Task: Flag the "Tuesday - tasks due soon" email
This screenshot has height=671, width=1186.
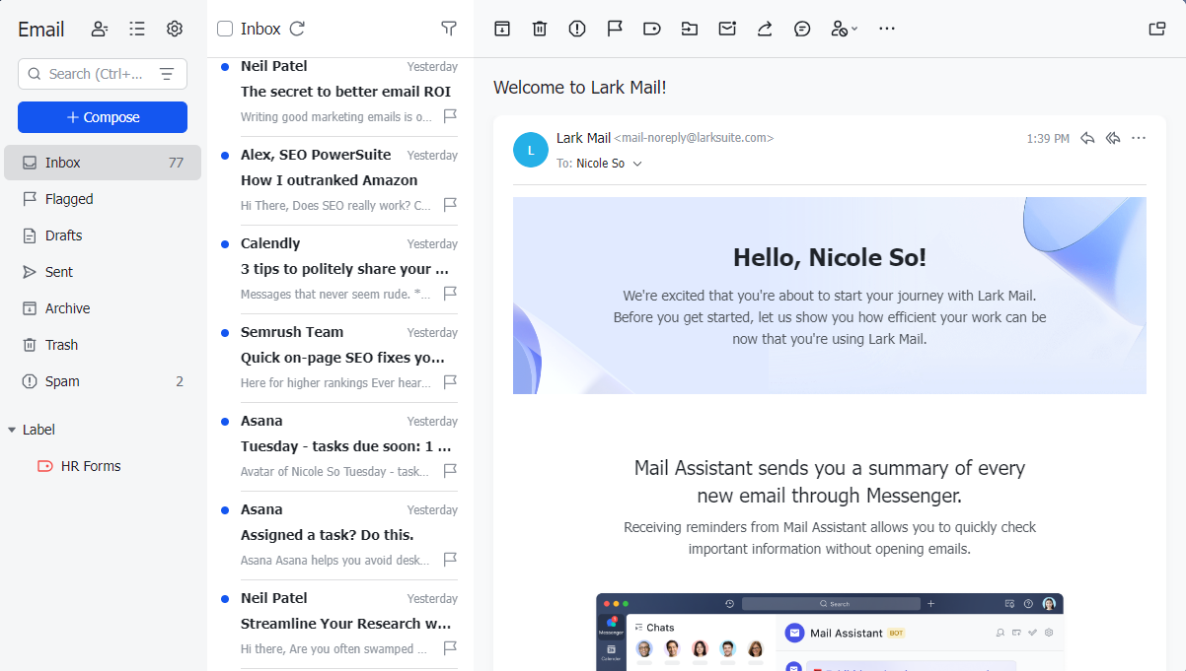Action: coord(450,471)
